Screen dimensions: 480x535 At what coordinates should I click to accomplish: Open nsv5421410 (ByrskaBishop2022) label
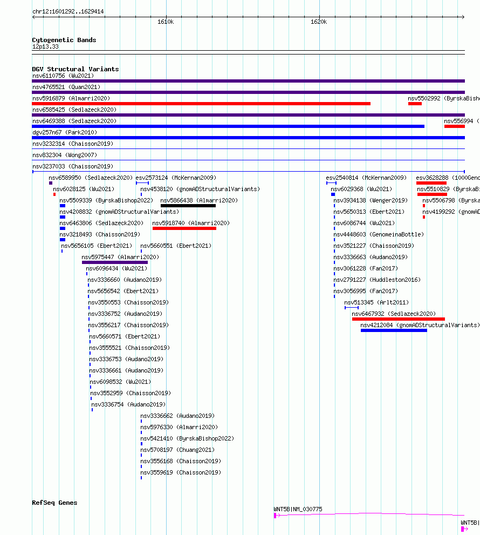click(x=188, y=438)
